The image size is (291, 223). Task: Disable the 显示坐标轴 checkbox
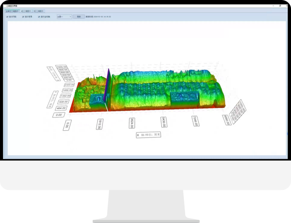click(x=39, y=17)
